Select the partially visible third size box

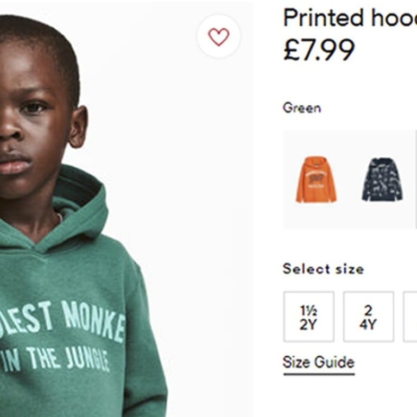[x=410, y=317]
